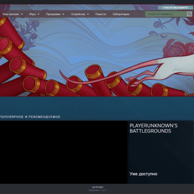Click the Загружено 1 из 1 status
The image size is (194, 194).
point(98,190)
